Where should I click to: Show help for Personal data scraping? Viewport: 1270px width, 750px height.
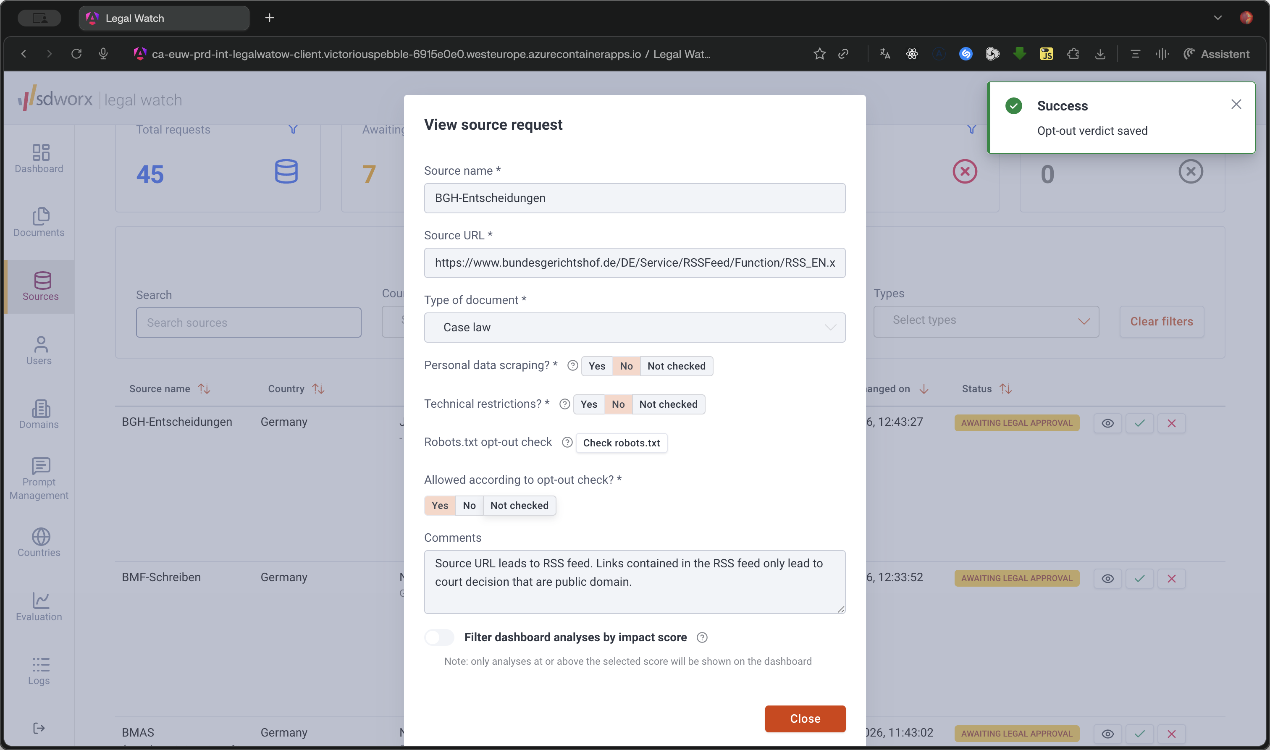[x=572, y=365]
